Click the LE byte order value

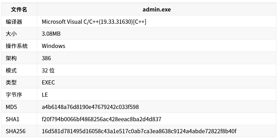45,95
